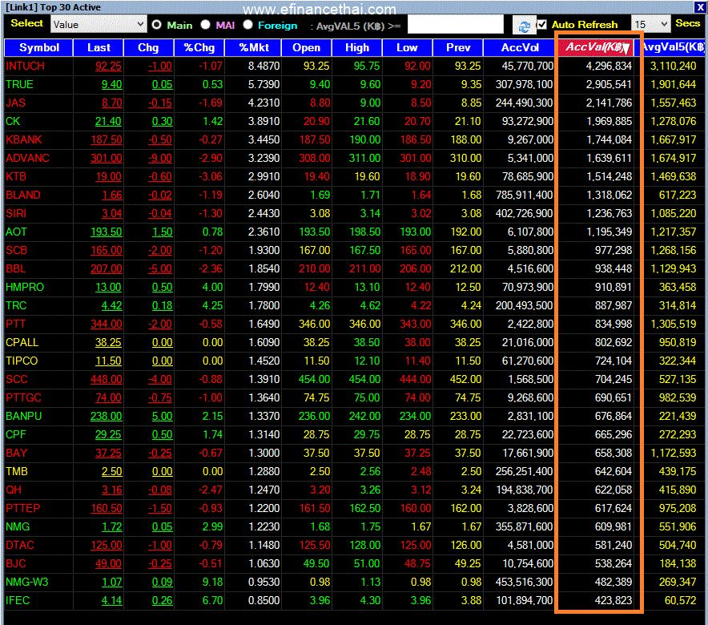This screenshot has height=625, width=708.
Task: Select the BBL symbol
Action: pyautogui.click(x=16, y=269)
